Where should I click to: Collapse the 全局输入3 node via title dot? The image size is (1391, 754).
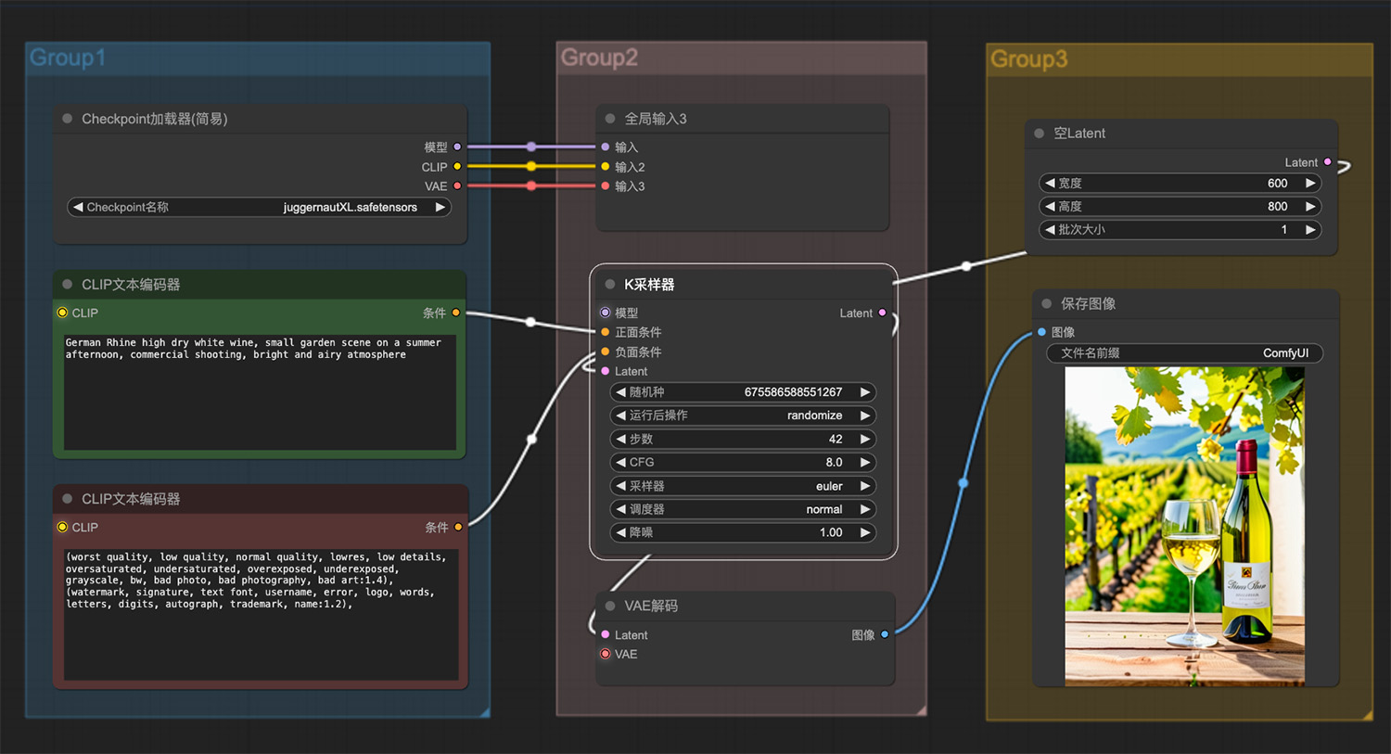coord(610,119)
